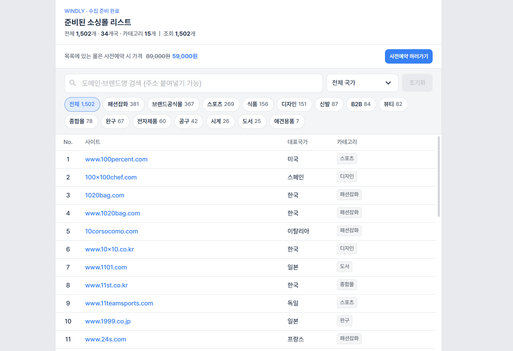Filter by 뷰티 82 category

(393, 104)
